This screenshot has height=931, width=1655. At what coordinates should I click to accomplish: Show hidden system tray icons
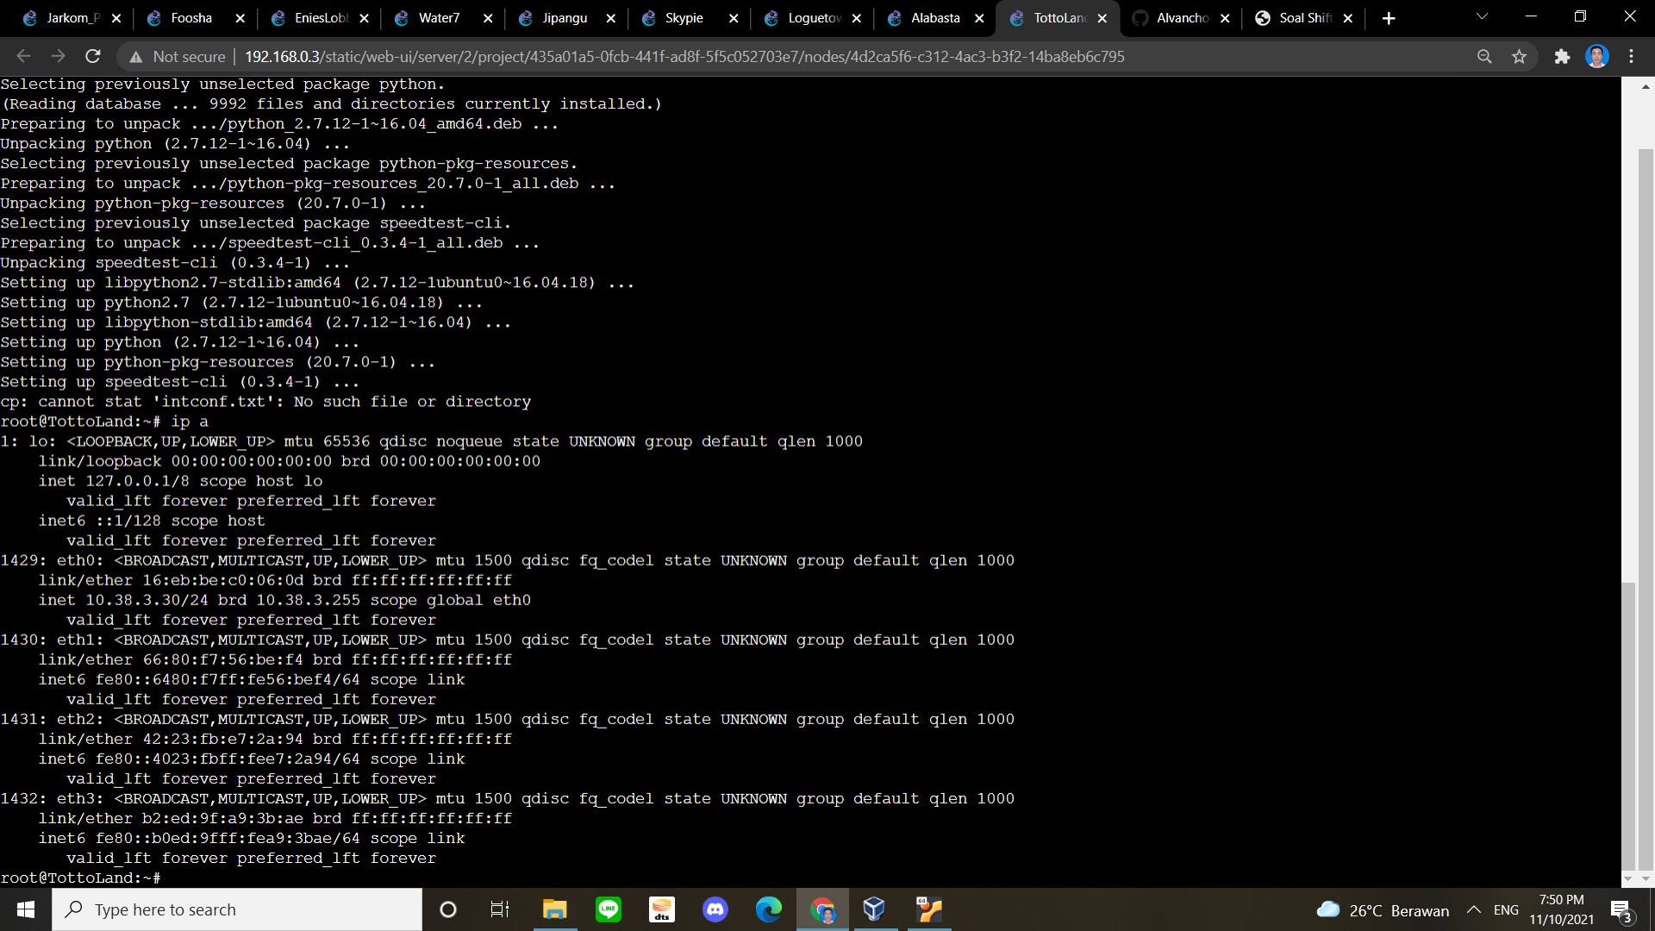coord(1474,910)
